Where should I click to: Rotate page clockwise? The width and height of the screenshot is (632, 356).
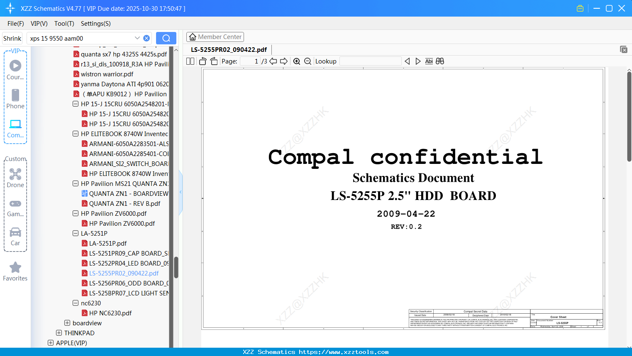click(214, 61)
